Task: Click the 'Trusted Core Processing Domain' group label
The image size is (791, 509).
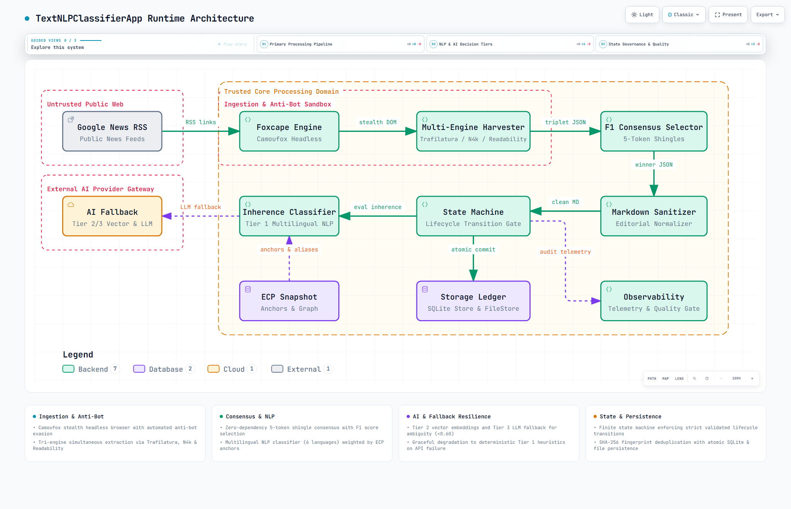Action: tap(281, 91)
